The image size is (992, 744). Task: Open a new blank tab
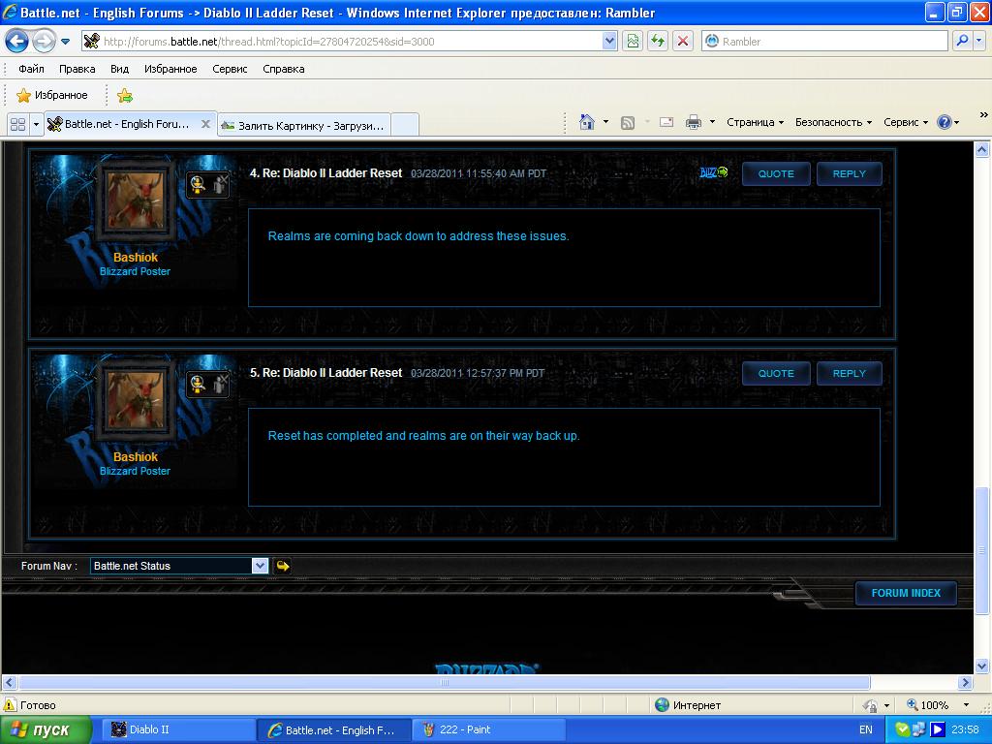tap(405, 125)
